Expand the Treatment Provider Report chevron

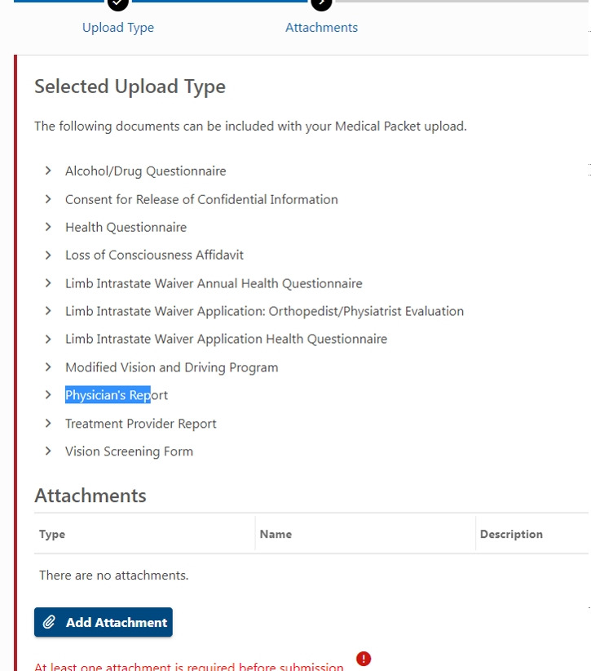pos(48,424)
